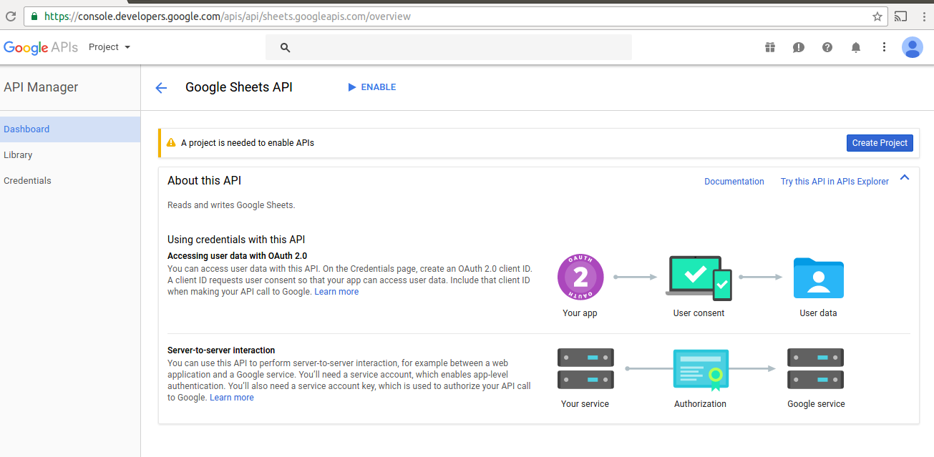This screenshot has width=934, height=457.
Task: Click the purple OAuth 2 icon
Action: click(580, 277)
